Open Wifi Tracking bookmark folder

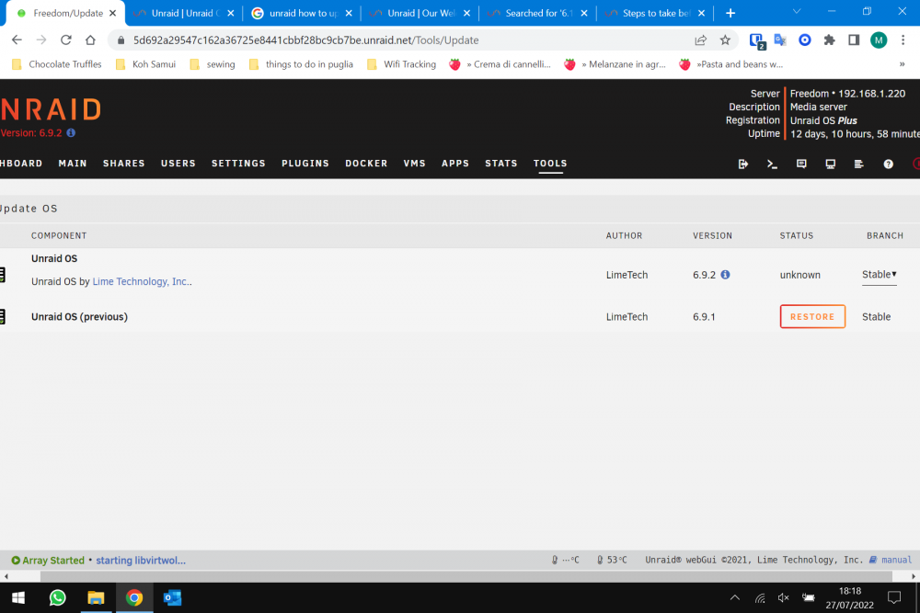[x=402, y=64]
